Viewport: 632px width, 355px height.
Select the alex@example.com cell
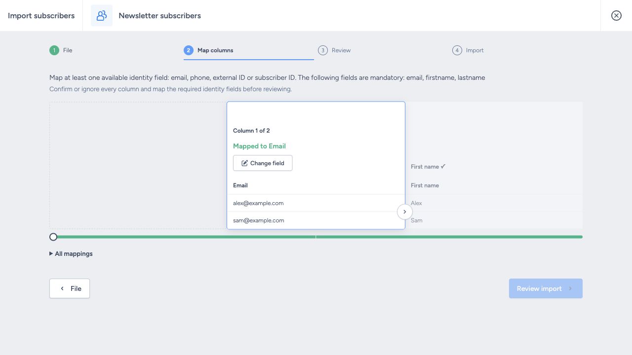316,203
